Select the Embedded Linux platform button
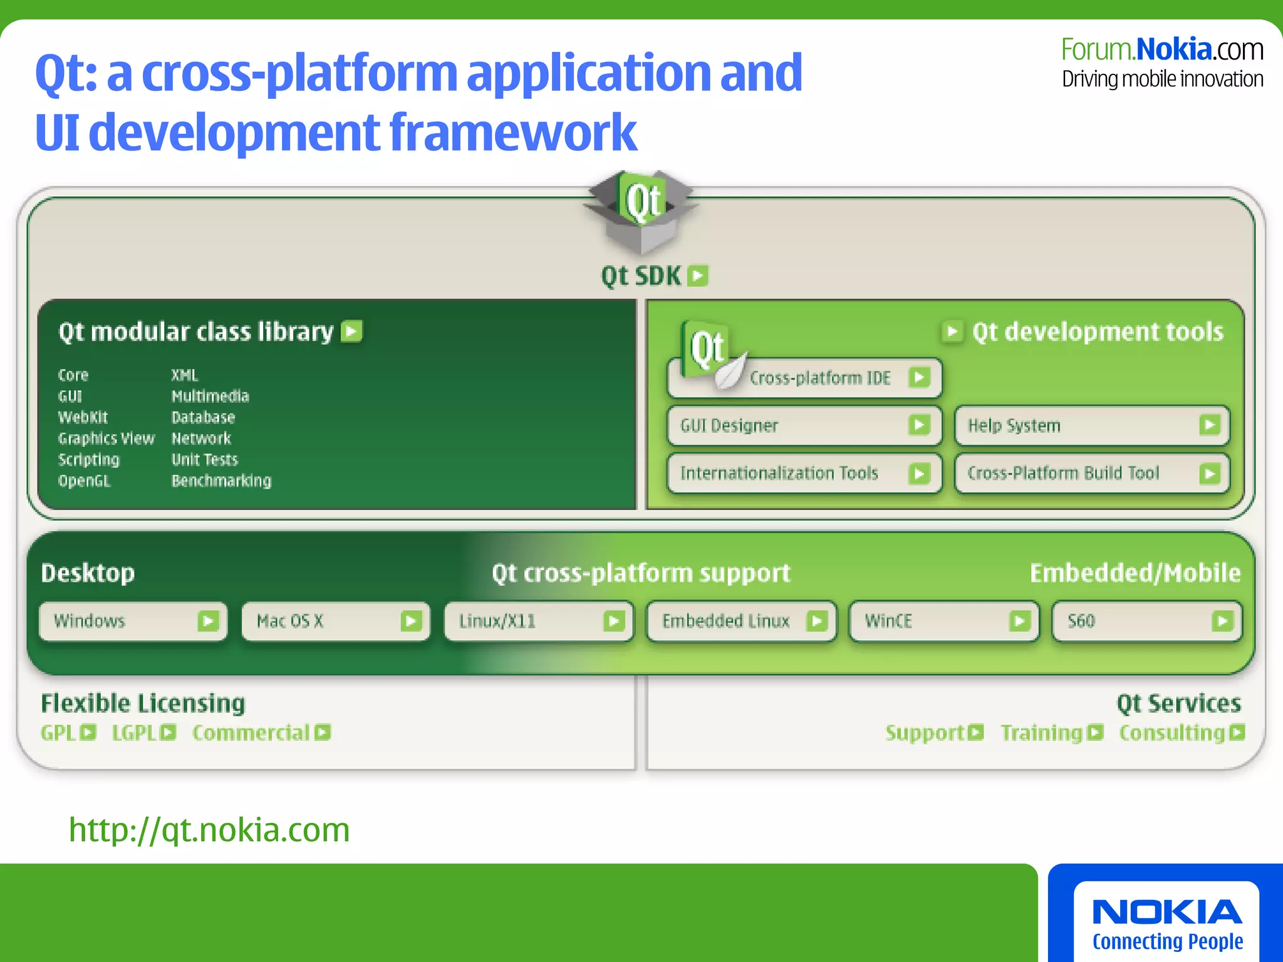 742,621
